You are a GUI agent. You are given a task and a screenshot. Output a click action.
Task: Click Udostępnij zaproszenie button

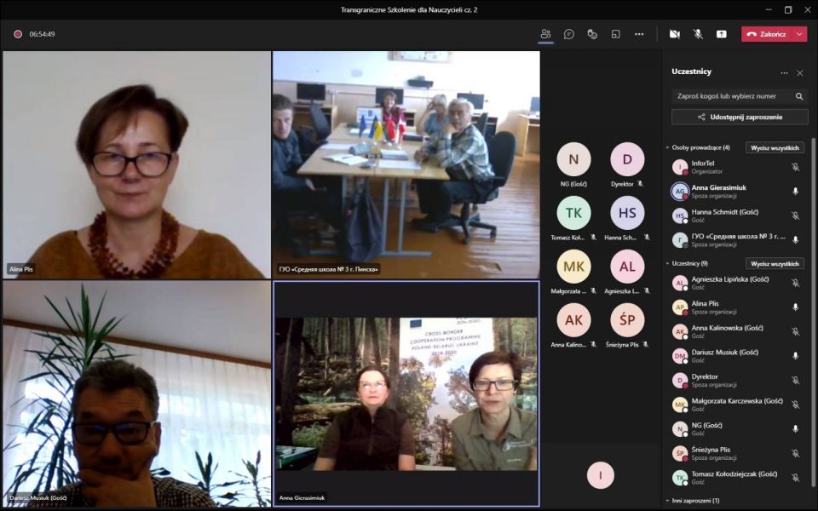tap(739, 117)
